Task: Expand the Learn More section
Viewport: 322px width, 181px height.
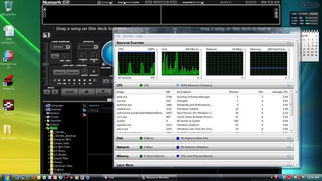Action: pos(289,165)
